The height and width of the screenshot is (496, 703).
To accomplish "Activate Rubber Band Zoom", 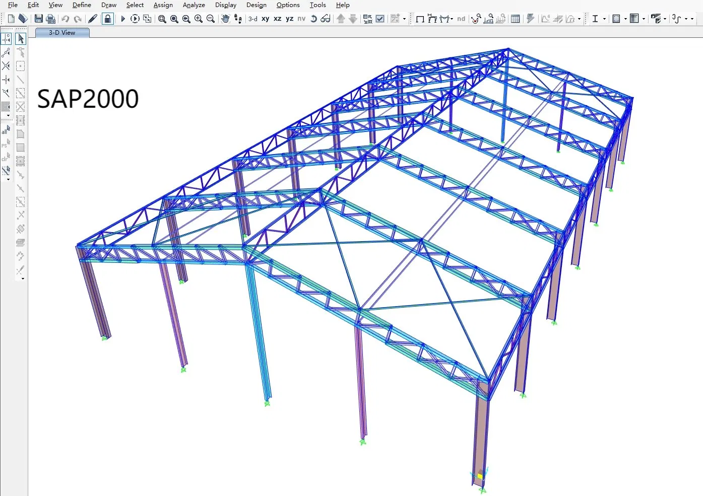I will [162, 19].
